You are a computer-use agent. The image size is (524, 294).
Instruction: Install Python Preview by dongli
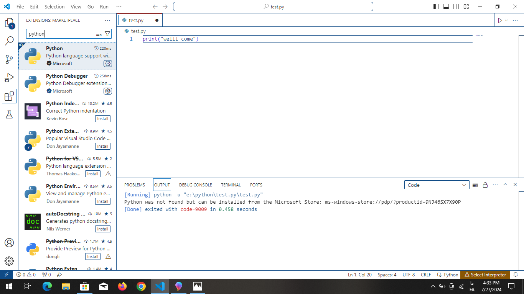pyautogui.click(x=92, y=256)
